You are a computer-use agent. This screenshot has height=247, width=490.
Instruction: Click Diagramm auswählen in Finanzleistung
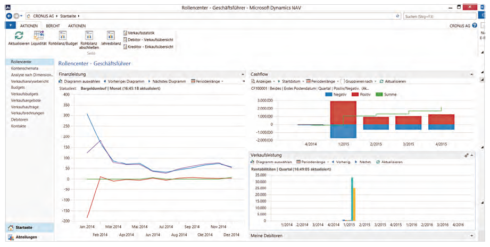coord(79,81)
